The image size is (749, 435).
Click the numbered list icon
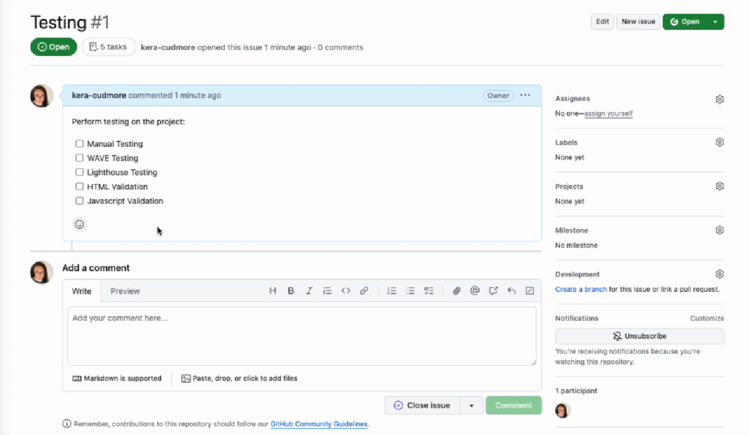[392, 290]
